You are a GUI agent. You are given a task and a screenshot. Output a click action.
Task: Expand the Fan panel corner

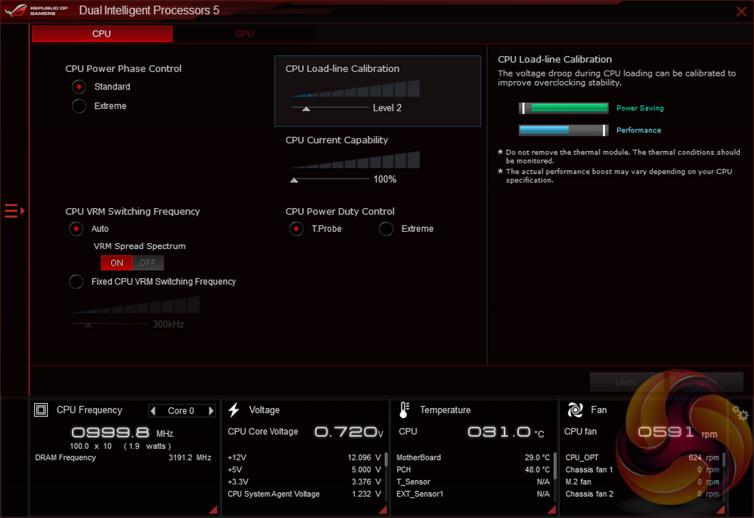click(721, 509)
